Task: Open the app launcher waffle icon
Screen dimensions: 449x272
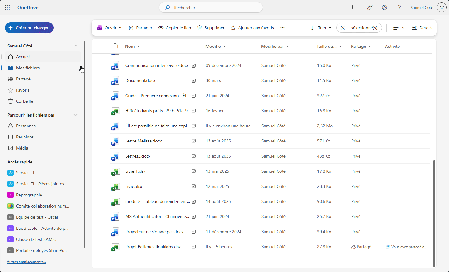Action: (7, 7)
